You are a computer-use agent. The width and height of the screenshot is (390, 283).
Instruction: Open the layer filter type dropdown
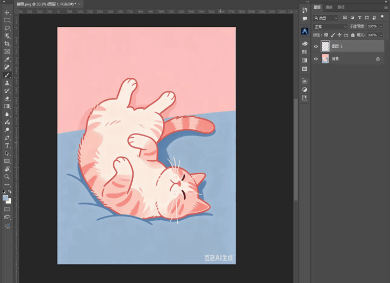[x=326, y=18]
